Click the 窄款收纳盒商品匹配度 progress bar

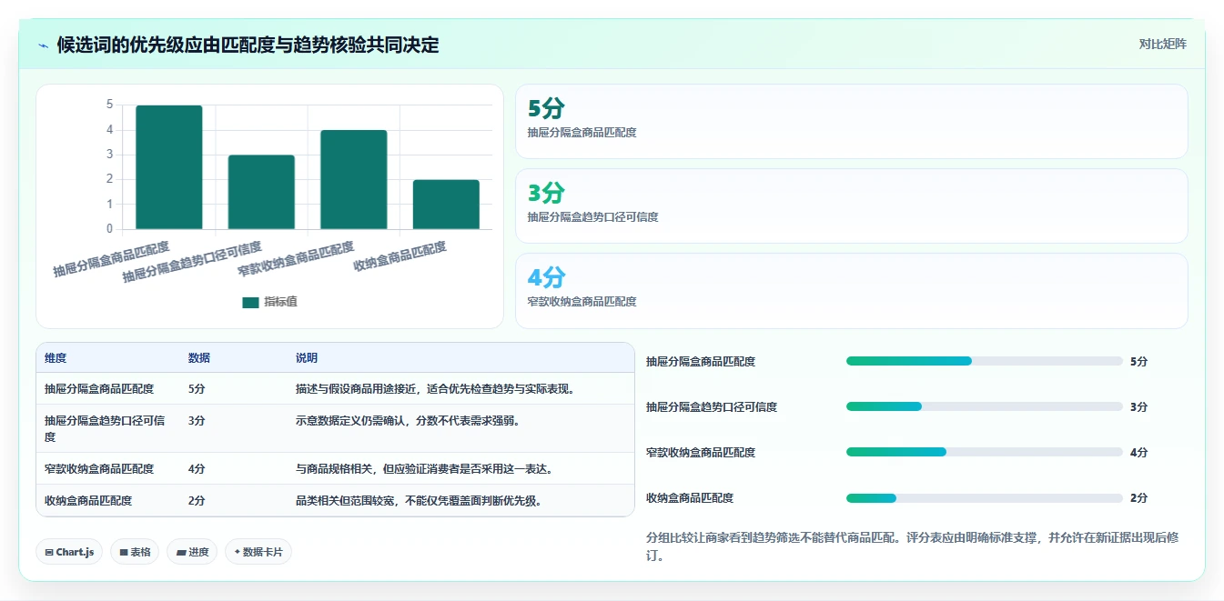pyautogui.click(x=985, y=452)
